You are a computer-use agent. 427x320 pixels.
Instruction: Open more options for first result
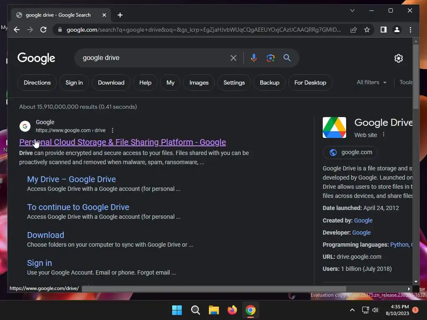pos(113,130)
